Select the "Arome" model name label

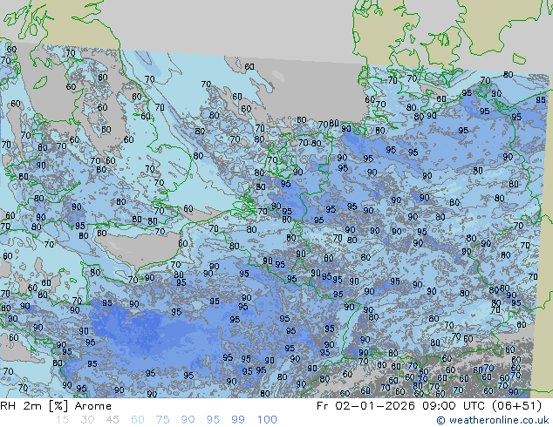click(93, 406)
